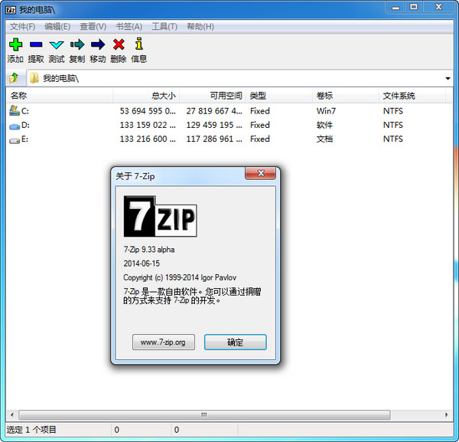Open the 工具(T) menu
The image size is (459, 442).
164,26
